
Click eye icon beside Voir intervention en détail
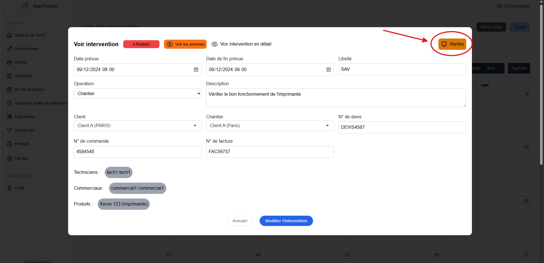(x=215, y=44)
